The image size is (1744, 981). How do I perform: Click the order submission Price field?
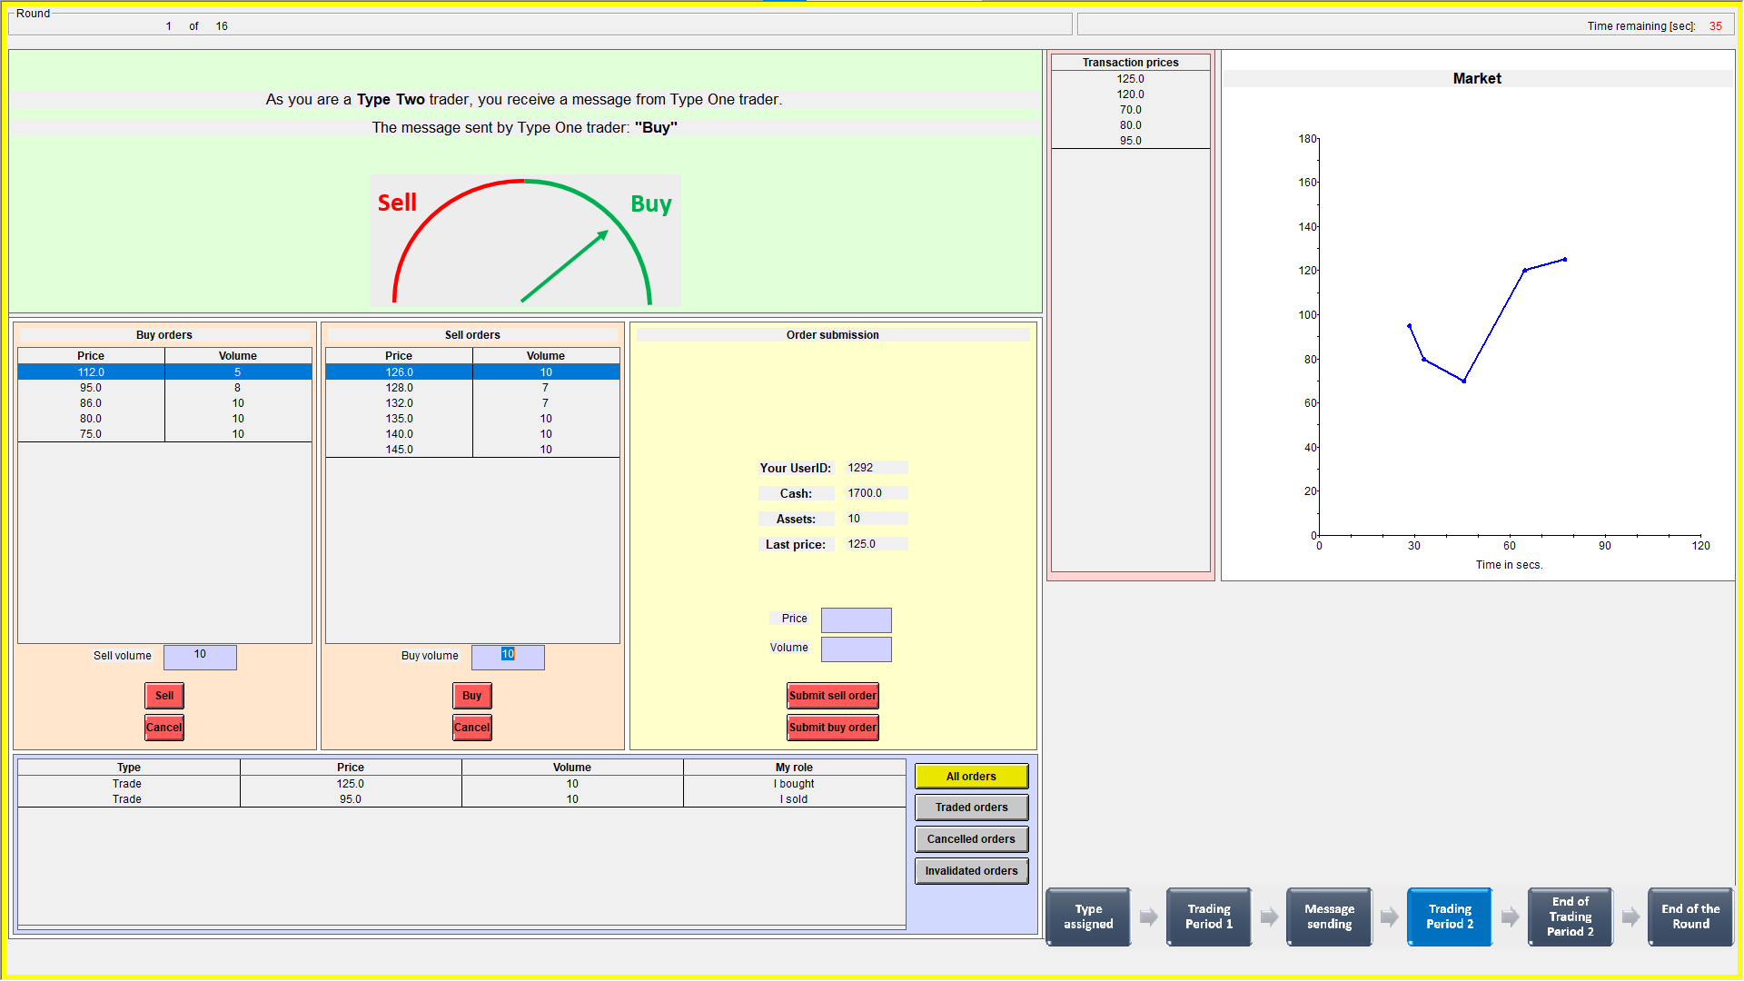(x=856, y=620)
